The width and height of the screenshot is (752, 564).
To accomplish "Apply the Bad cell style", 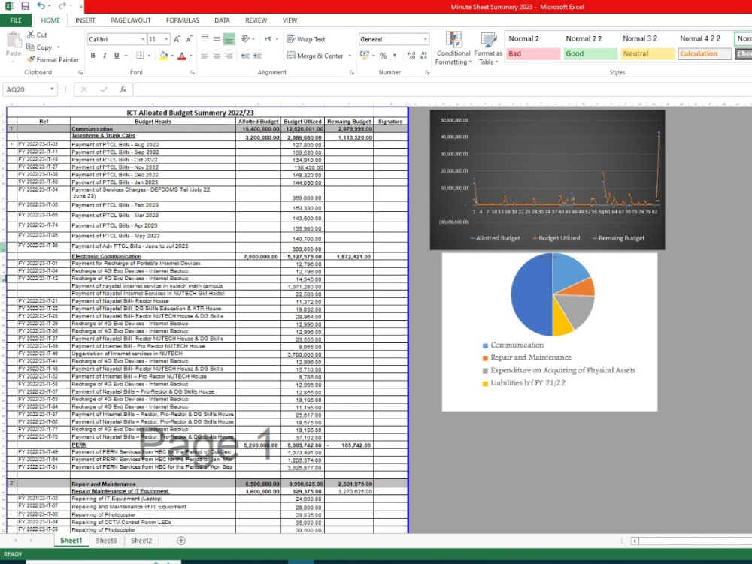I will [533, 53].
